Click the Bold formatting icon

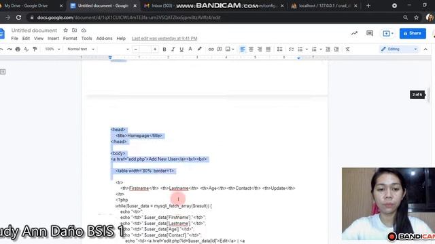pyautogui.click(x=164, y=49)
